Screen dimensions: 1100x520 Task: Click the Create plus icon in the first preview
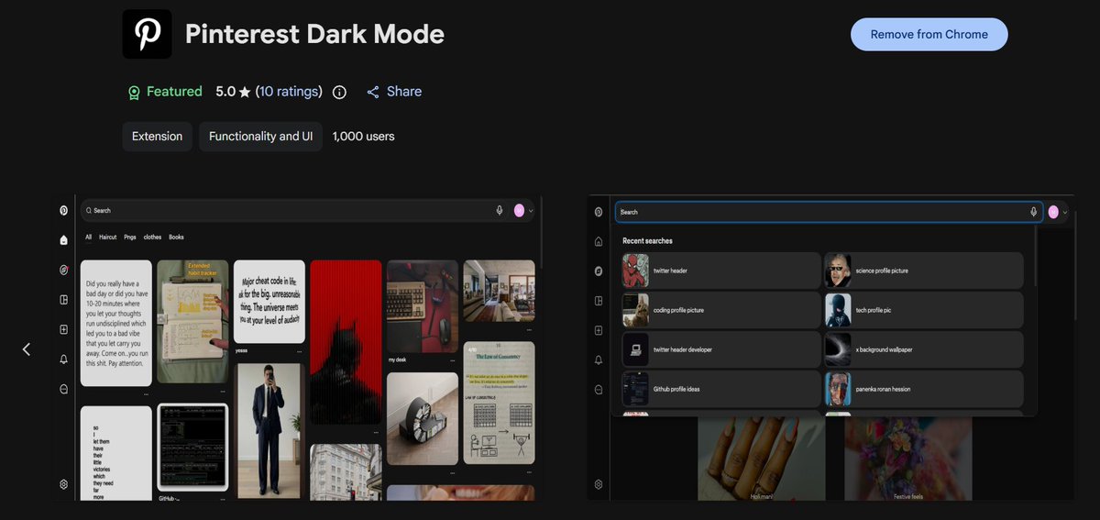(63, 329)
